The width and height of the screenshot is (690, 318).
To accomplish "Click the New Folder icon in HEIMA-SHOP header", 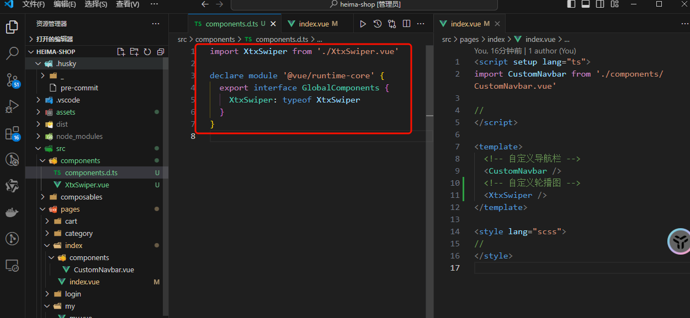I will point(134,52).
